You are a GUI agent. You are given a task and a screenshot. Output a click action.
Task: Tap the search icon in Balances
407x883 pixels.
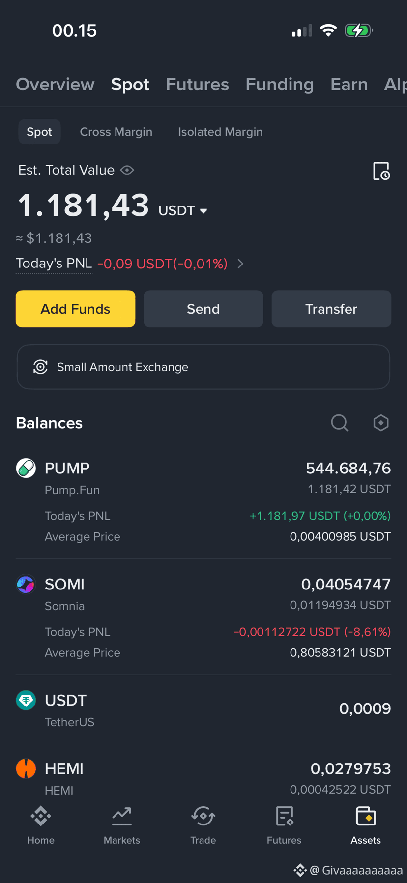coord(339,423)
